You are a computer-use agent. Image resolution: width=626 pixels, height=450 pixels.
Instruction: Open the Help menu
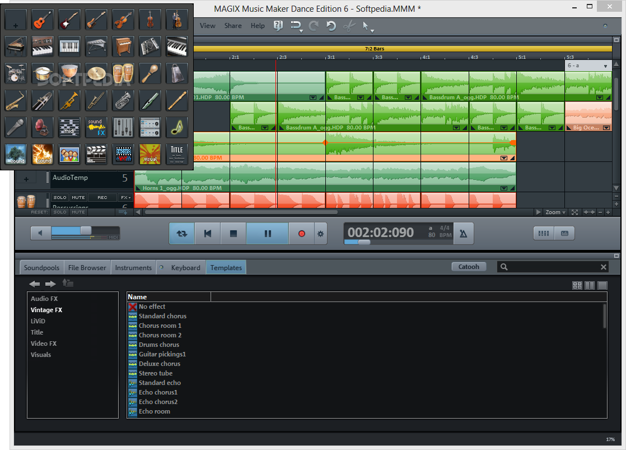point(258,26)
